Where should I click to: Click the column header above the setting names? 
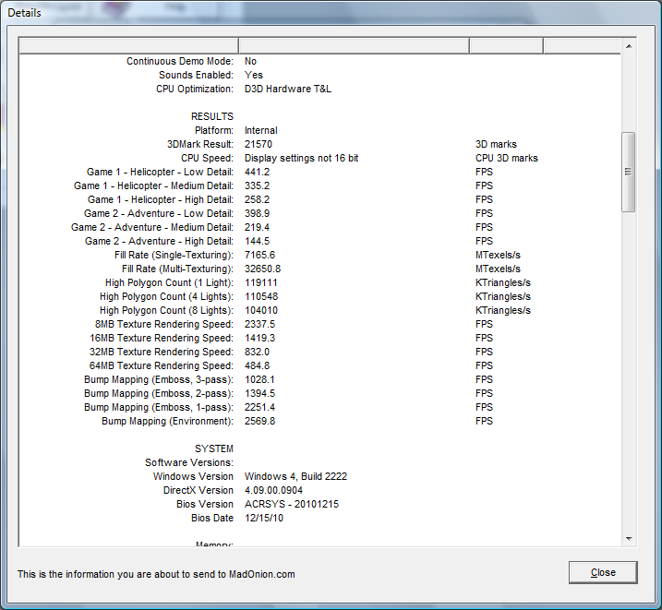(128, 46)
